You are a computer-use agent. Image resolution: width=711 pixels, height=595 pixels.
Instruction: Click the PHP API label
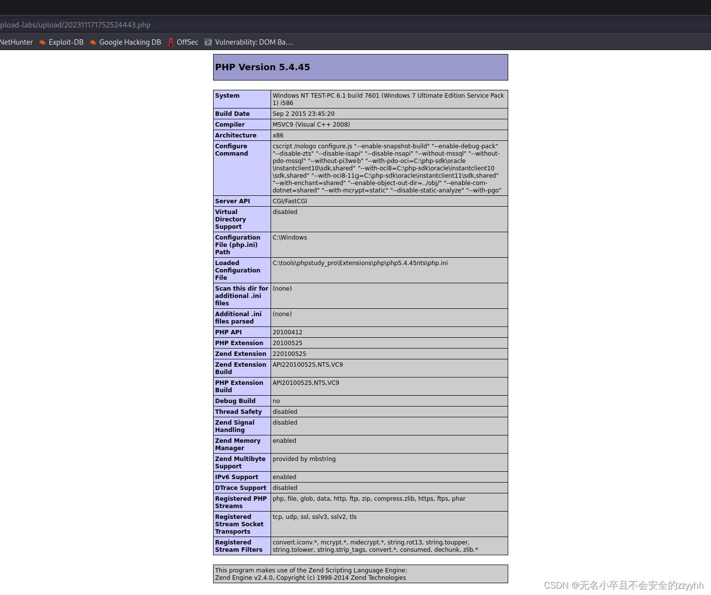228,332
